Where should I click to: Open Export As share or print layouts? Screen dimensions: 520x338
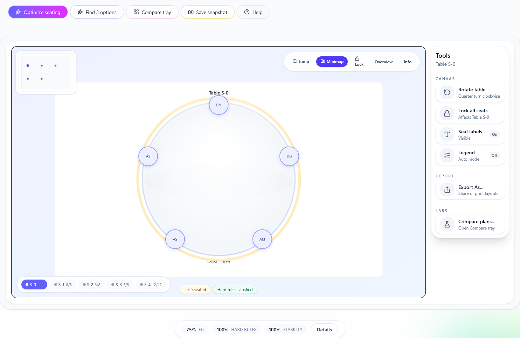click(x=470, y=190)
